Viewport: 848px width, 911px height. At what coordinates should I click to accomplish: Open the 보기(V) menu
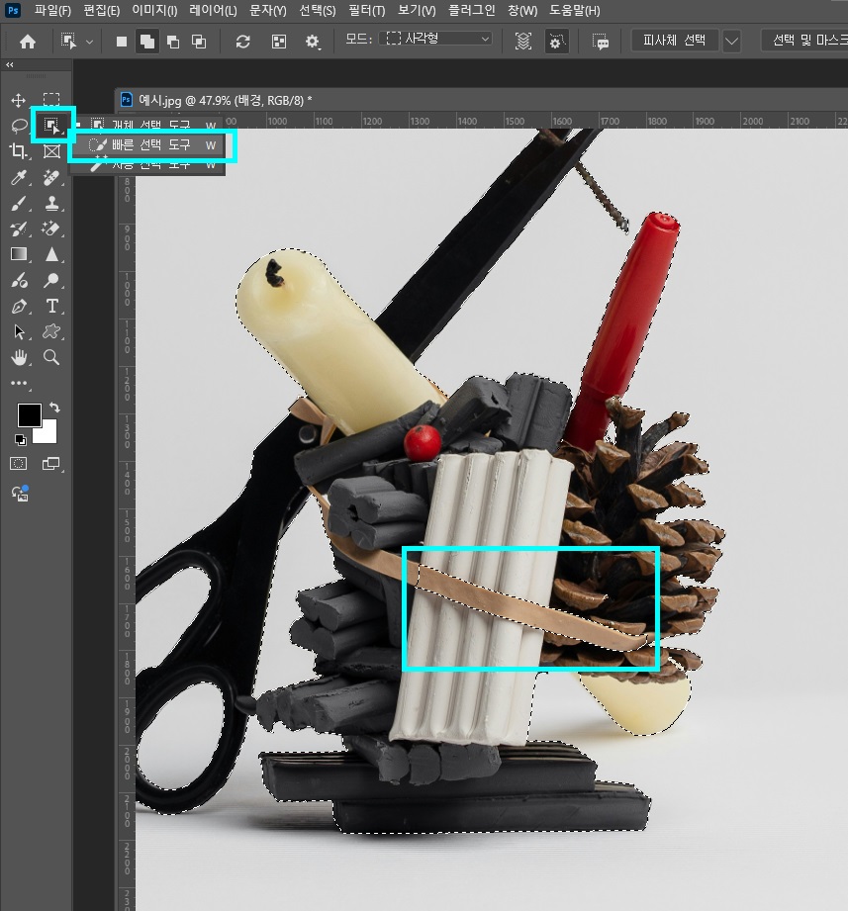tap(417, 11)
